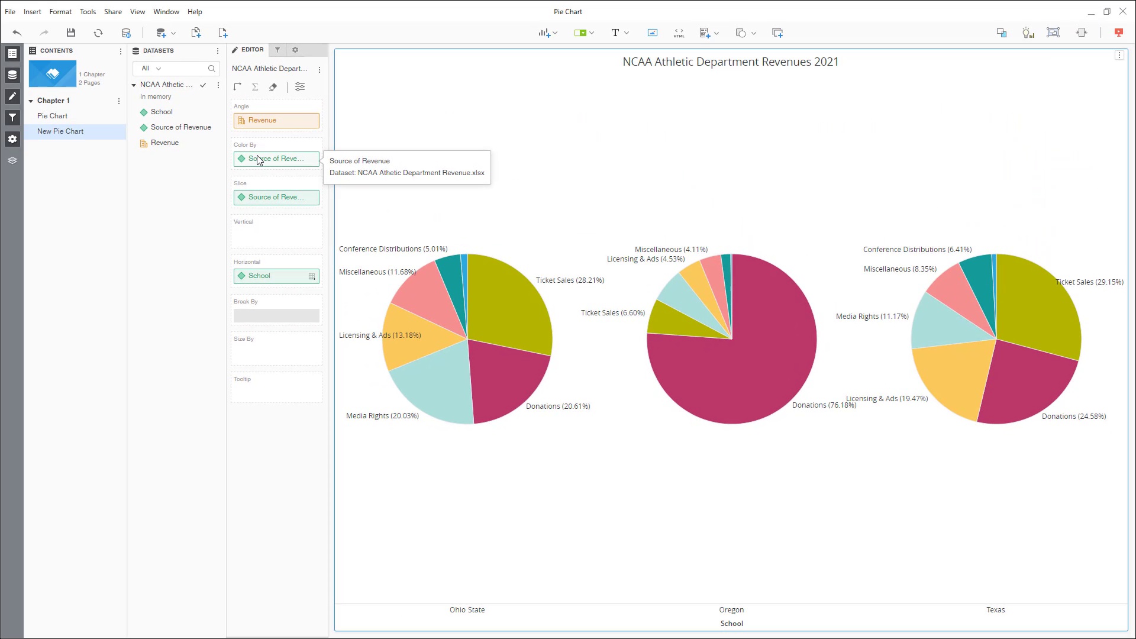
Task: Click the Revenue field in Angle
Action: pos(276,121)
